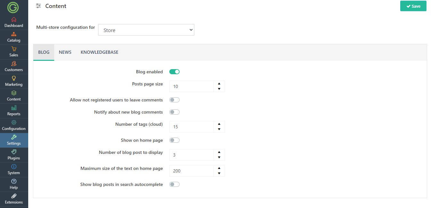Viewport: 431px width, 208px height.
Task: Open the System info icon
Action: pyautogui.click(x=14, y=167)
